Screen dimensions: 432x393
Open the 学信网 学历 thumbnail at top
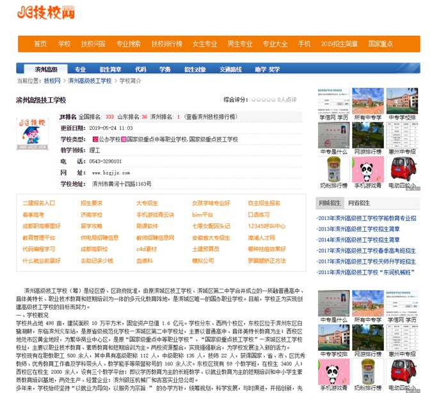coord(334,101)
